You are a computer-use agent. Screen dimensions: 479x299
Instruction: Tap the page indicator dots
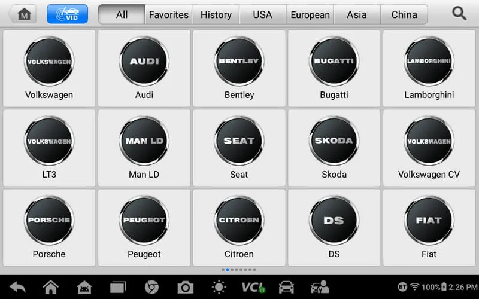(239, 270)
